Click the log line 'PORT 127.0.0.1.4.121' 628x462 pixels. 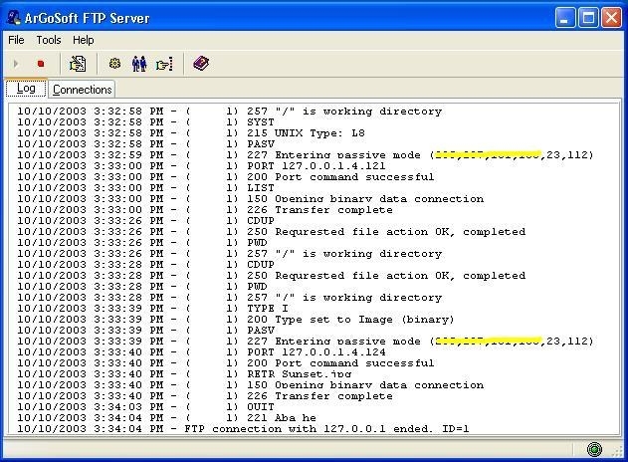click(x=201, y=166)
